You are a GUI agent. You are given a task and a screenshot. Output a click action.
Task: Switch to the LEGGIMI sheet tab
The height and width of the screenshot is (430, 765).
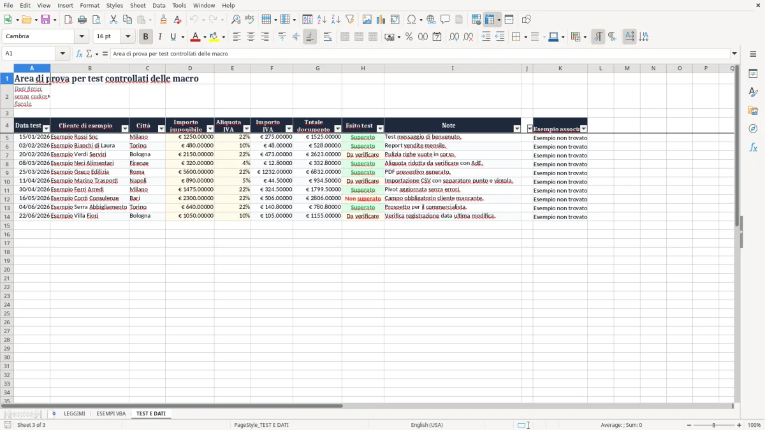click(x=75, y=414)
